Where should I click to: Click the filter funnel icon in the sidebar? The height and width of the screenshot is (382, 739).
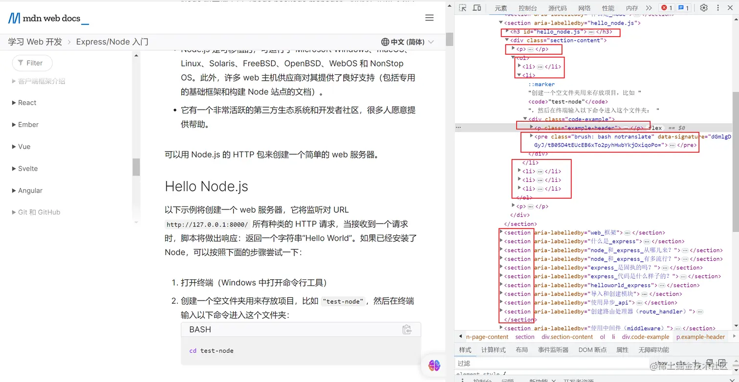21,63
